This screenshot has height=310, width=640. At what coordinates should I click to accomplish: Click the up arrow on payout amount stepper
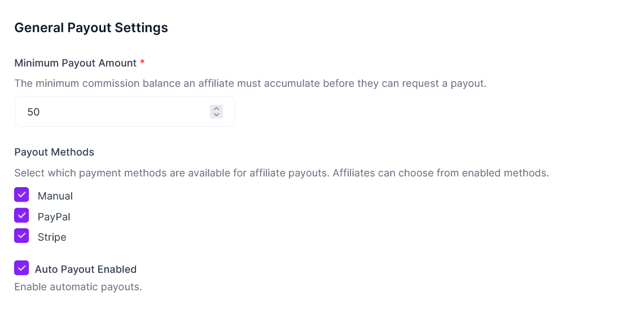216,108
